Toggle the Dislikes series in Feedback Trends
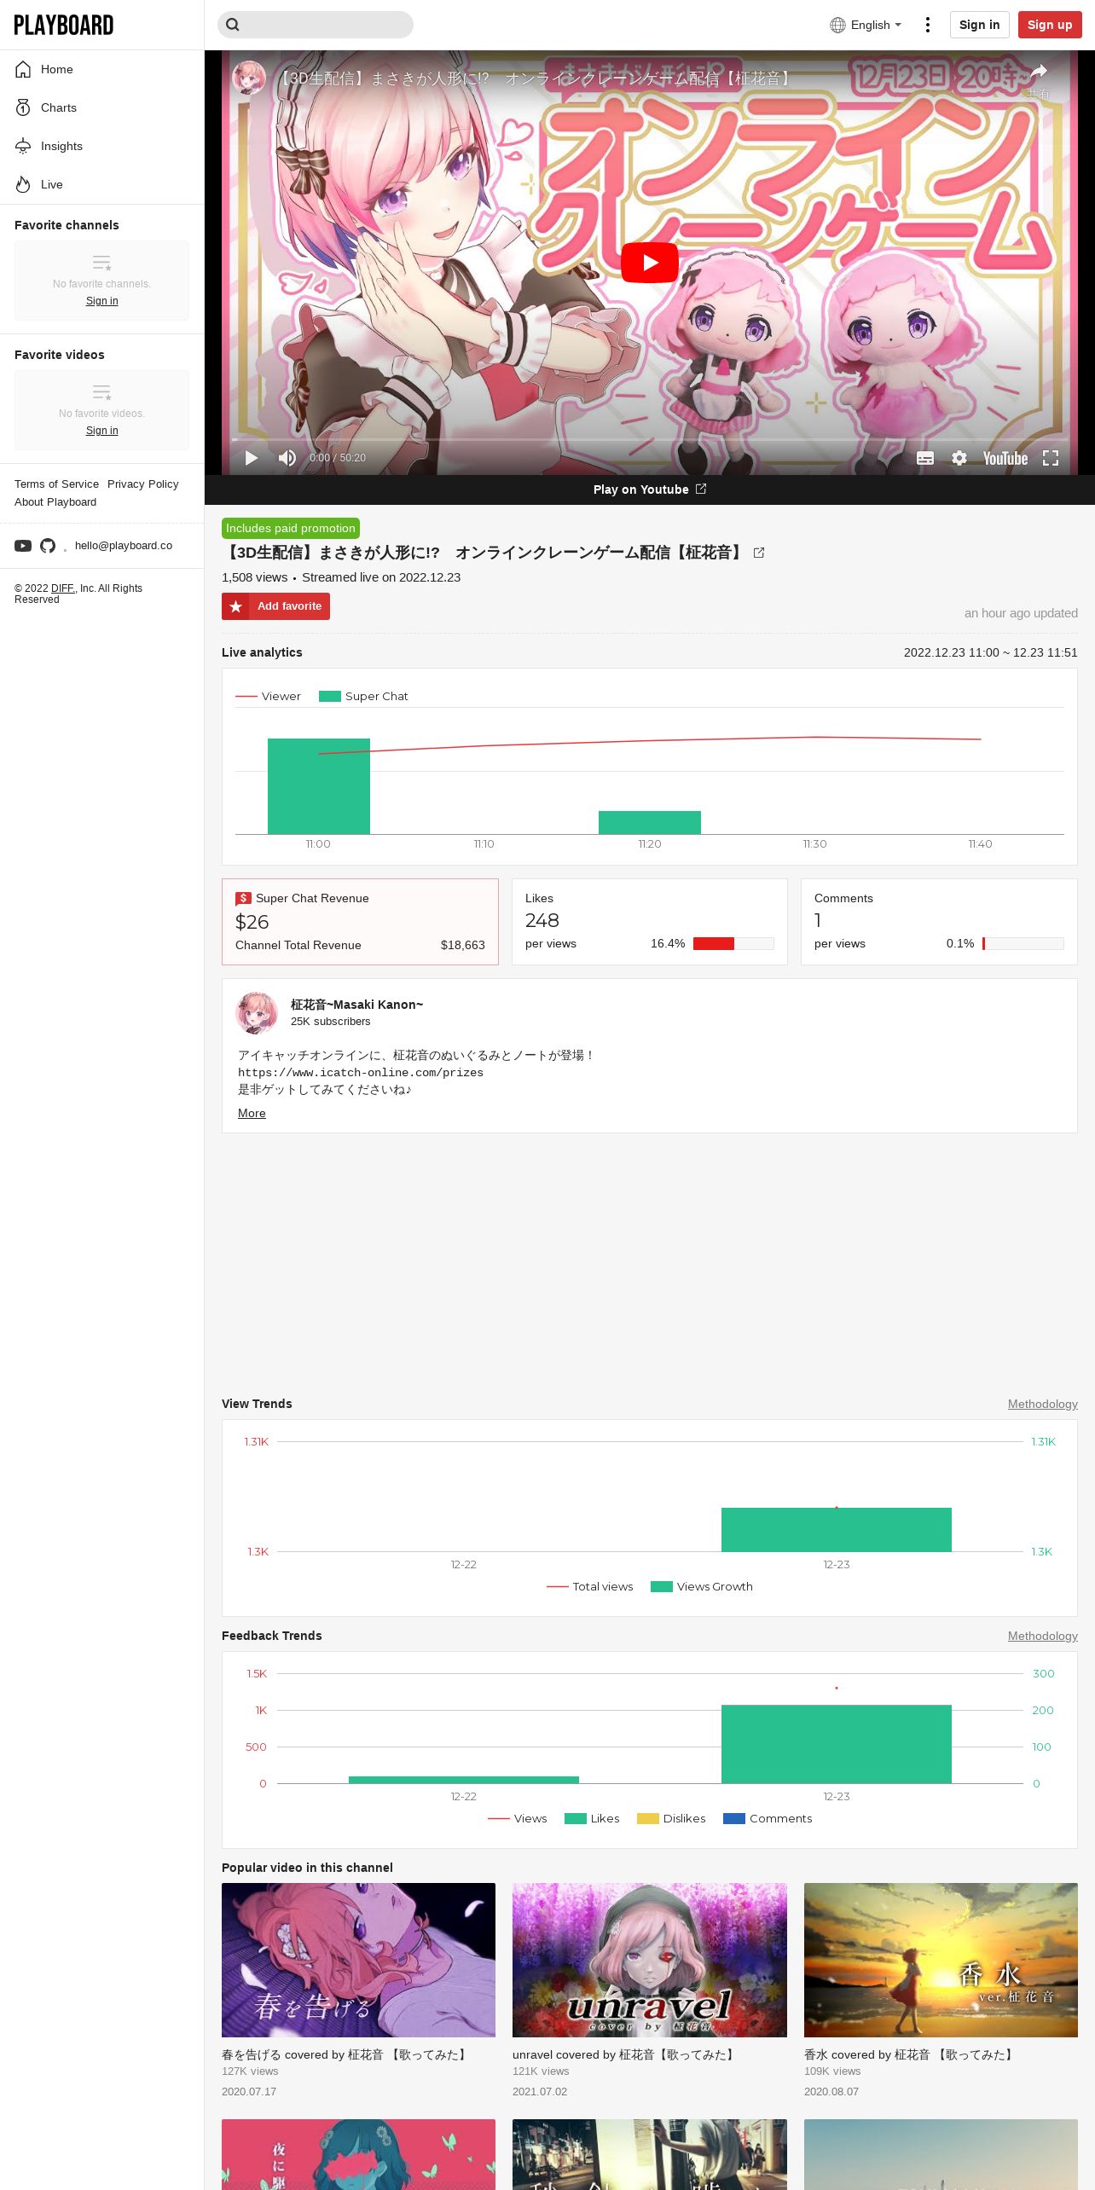1095x2190 pixels. pyautogui.click(x=671, y=1818)
